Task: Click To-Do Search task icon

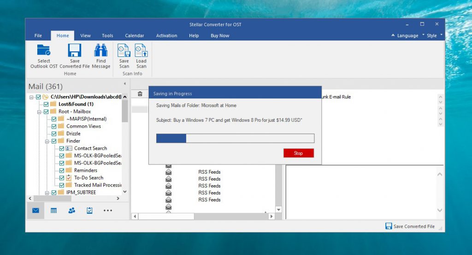Action: (x=69, y=178)
